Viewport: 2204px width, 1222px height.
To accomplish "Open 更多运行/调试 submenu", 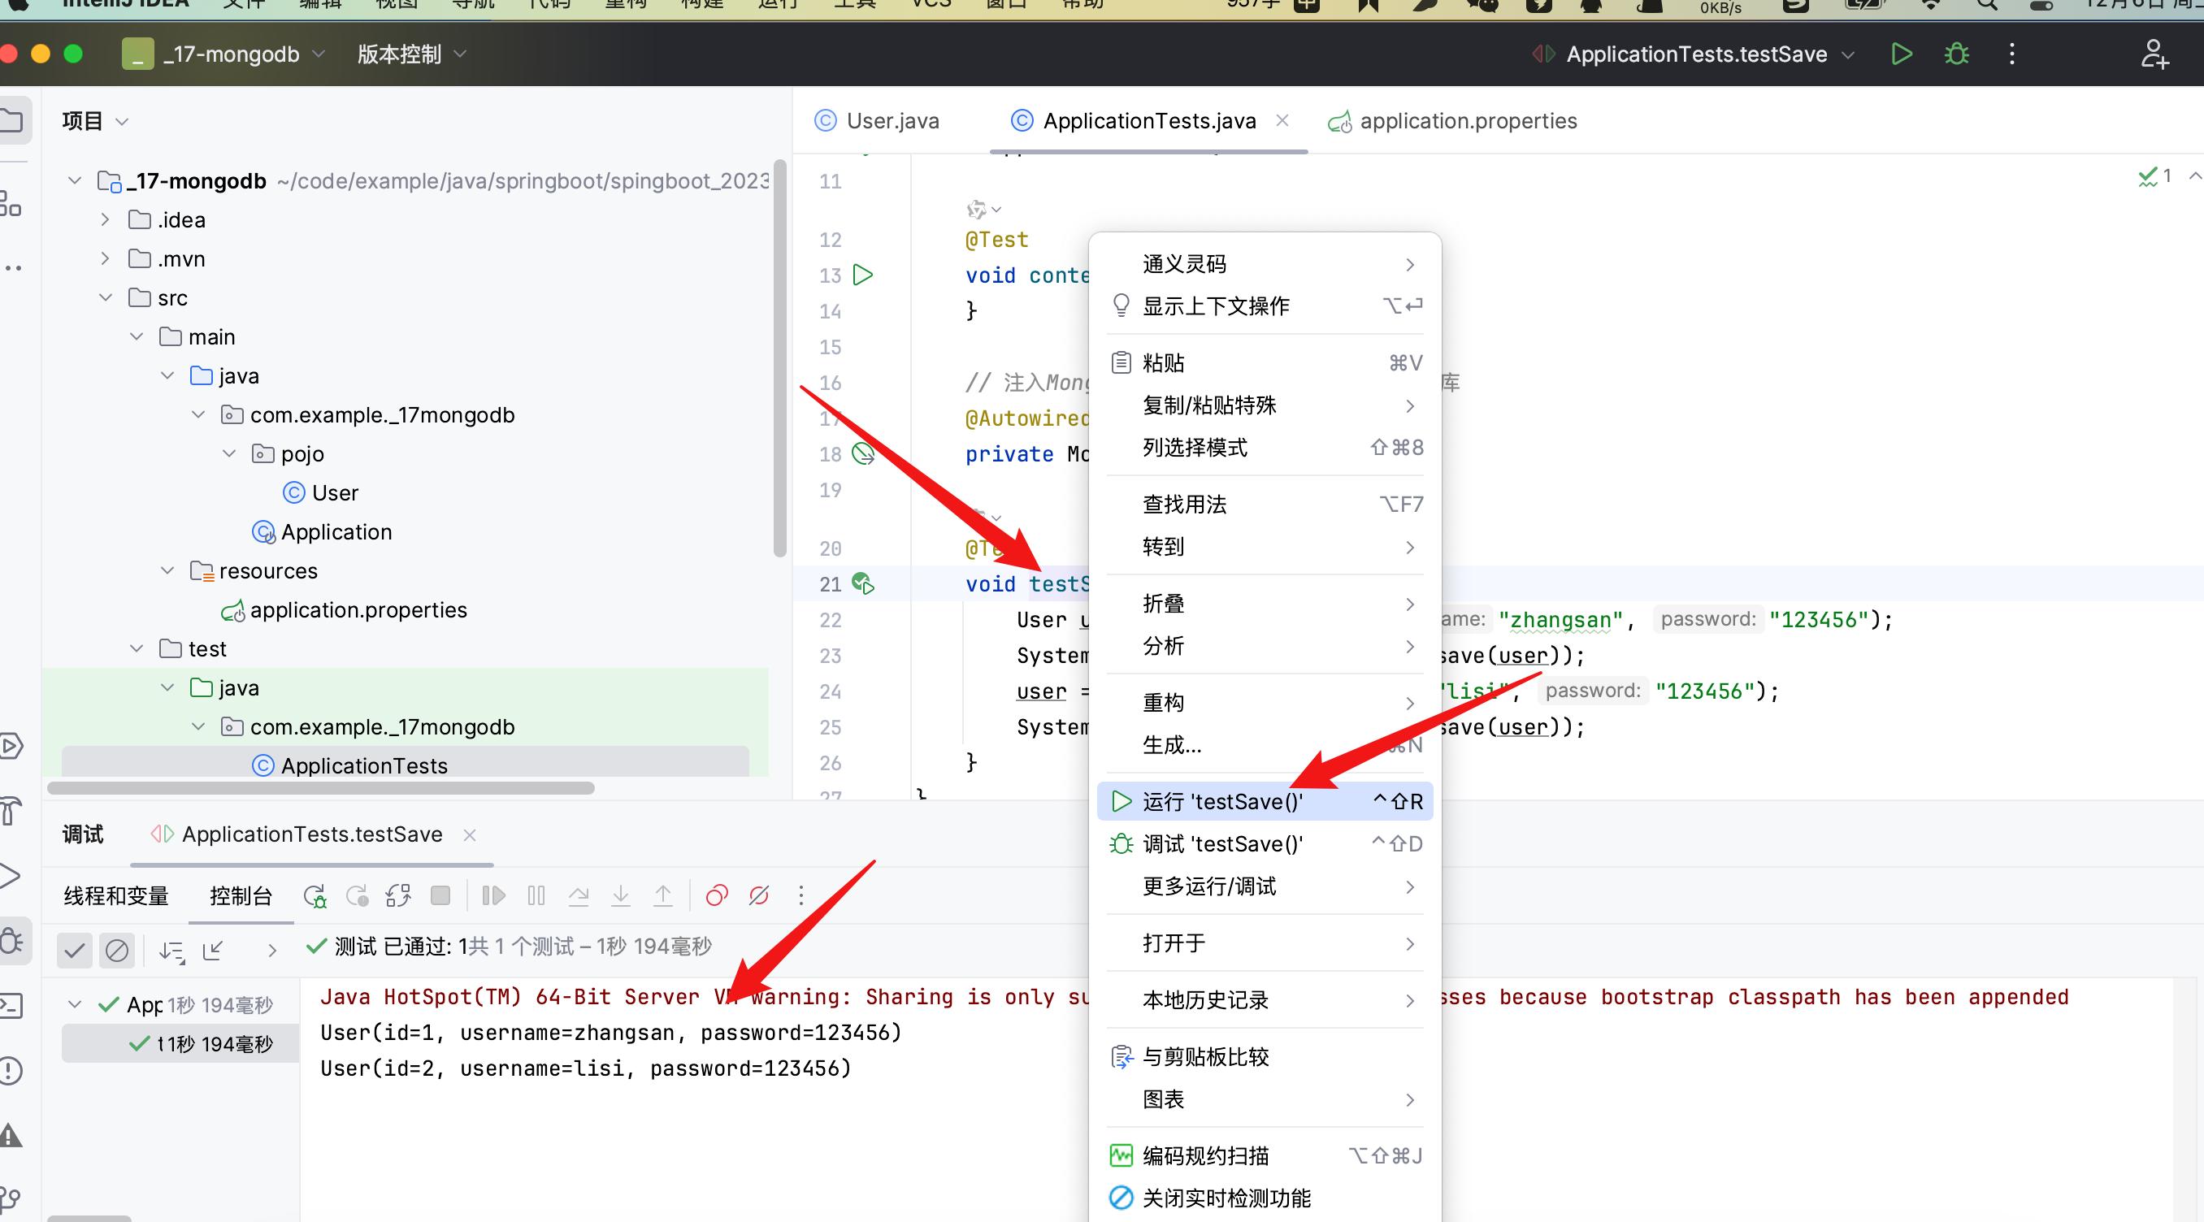I will pos(1265,886).
